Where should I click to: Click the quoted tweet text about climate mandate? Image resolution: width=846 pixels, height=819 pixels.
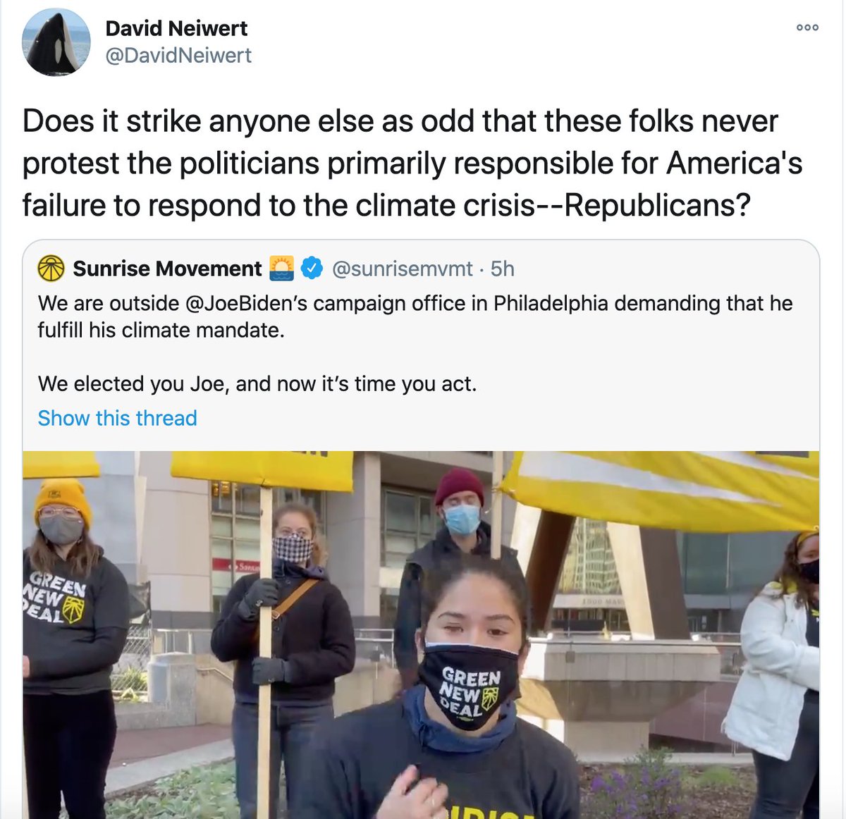tap(415, 316)
